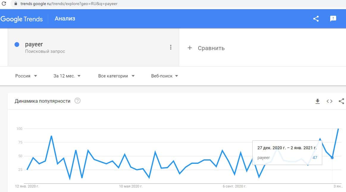The width and height of the screenshot is (346, 192).
Task: Open help icon beside Динамика популярности
Action: click(x=78, y=101)
